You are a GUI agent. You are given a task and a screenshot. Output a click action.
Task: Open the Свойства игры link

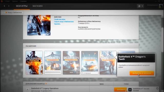[60, 19]
